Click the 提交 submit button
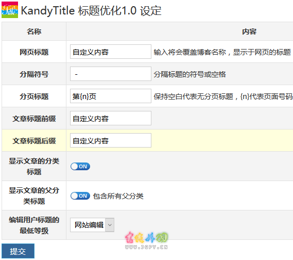 pos(18,251)
